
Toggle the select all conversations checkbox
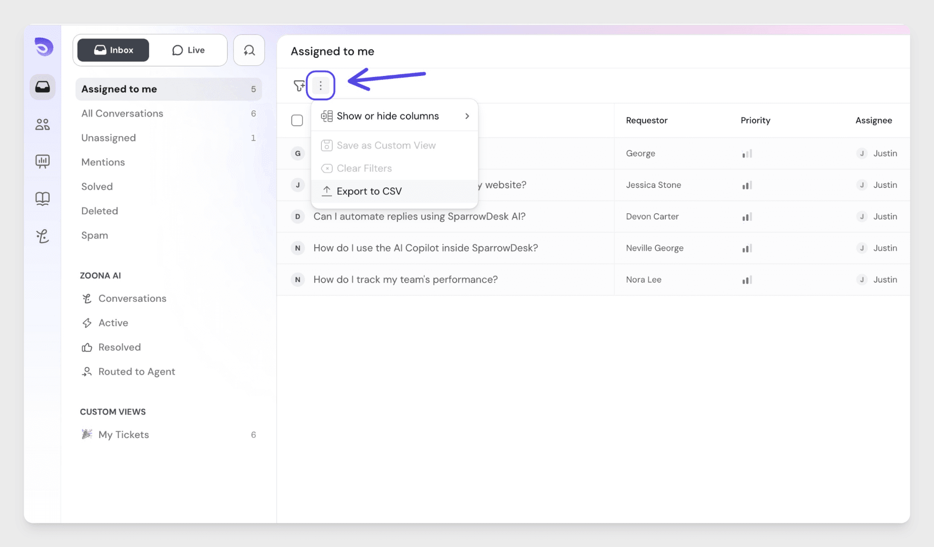pyautogui.click(x=297, y=121)
